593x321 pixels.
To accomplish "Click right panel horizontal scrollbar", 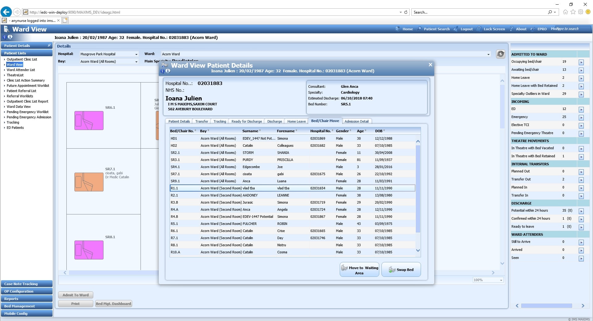I will point(546,306).
